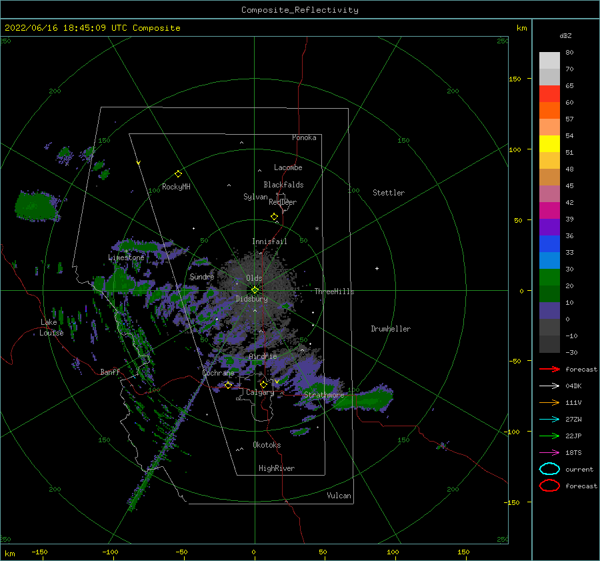
Task: Click the Drumheller town label
Action: pos(391,329)
